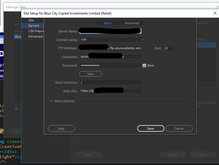Image resolution: width=219 pixels, height=165 pixels.
Task: Click the Password field
Action: [110, 65]
